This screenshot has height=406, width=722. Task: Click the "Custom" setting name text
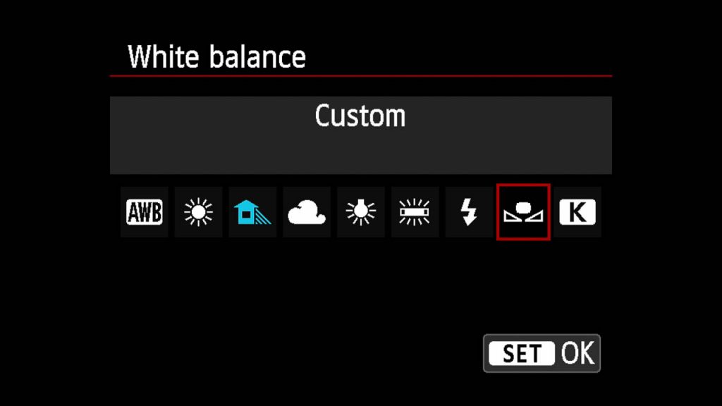pyautogui.click(x=360, y=116)
